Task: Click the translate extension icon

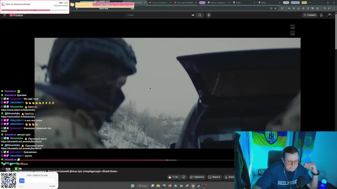Action: point(313,8)
